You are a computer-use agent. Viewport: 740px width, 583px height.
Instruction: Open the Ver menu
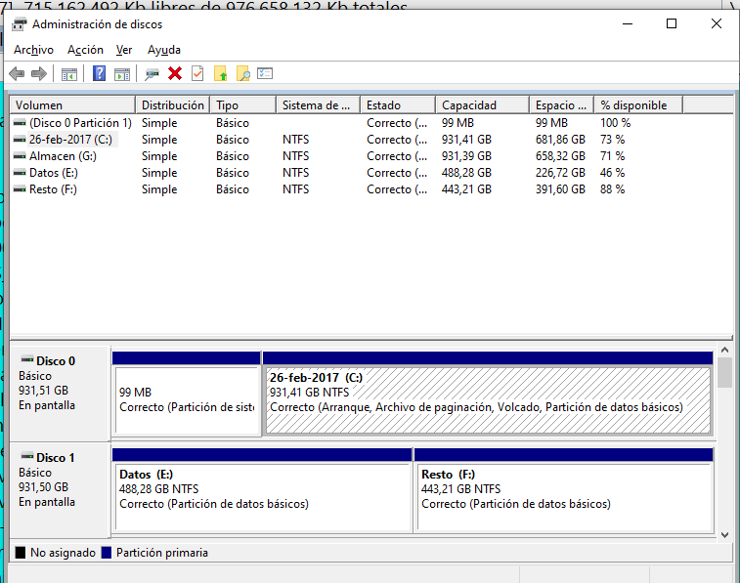(124, 50)
